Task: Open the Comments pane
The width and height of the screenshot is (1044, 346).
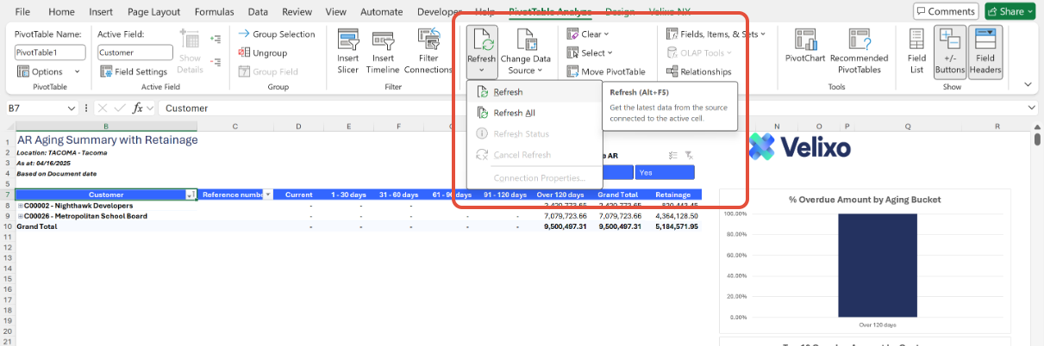Action: (946, 11)
